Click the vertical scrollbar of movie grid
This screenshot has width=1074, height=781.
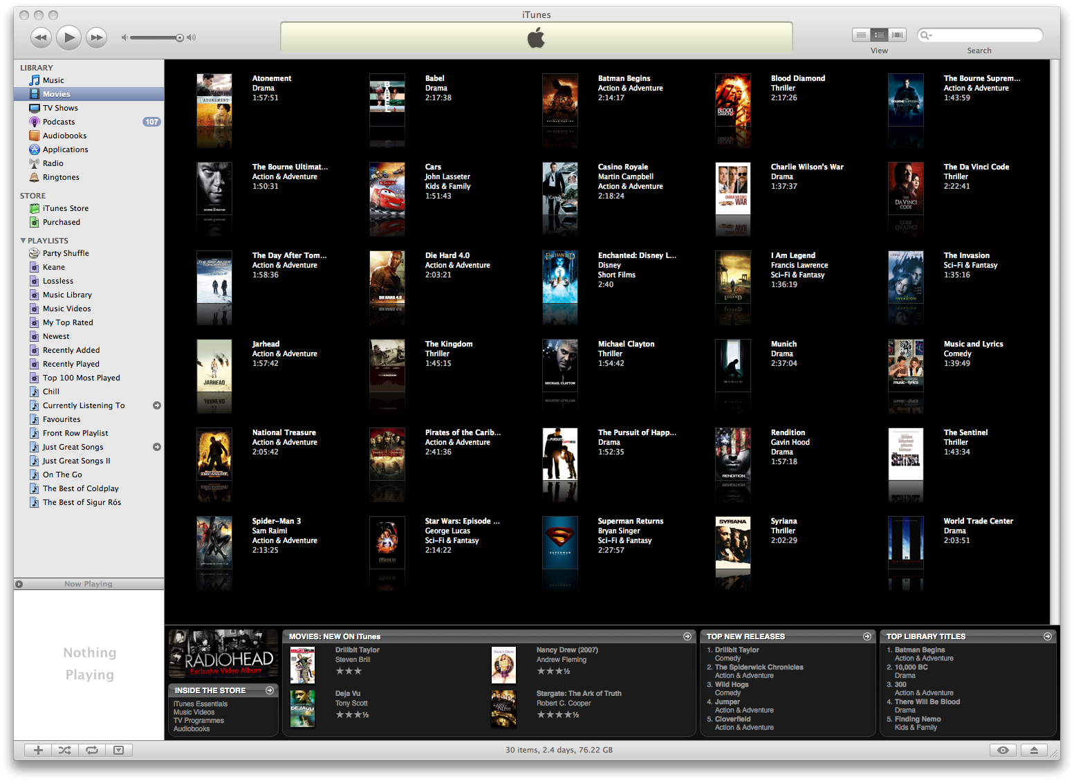click(x=1055, y=342)
